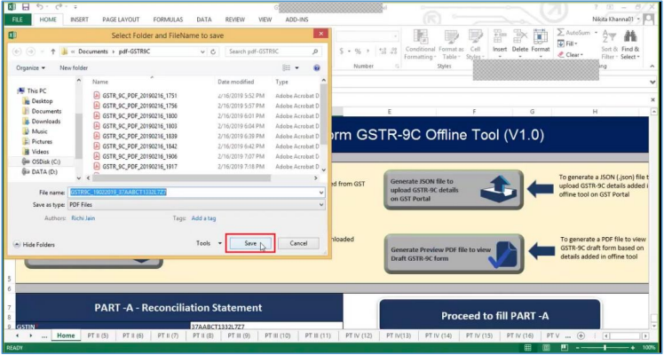Switch to the REVIEW ribbon tab
Image resolution: width=664 pixels, height=355 pixels.
coord(235,20)
